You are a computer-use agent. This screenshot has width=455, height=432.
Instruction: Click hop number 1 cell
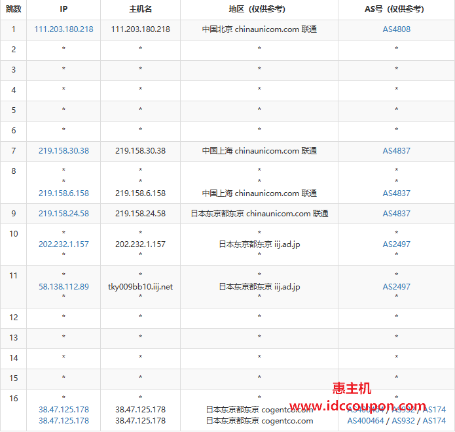coord(13,29)
